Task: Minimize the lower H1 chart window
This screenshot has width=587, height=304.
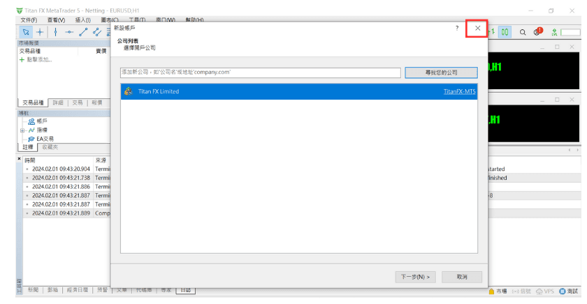Action: point(542,100)
